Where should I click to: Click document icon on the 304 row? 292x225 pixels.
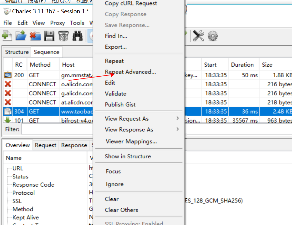point(8,111)
